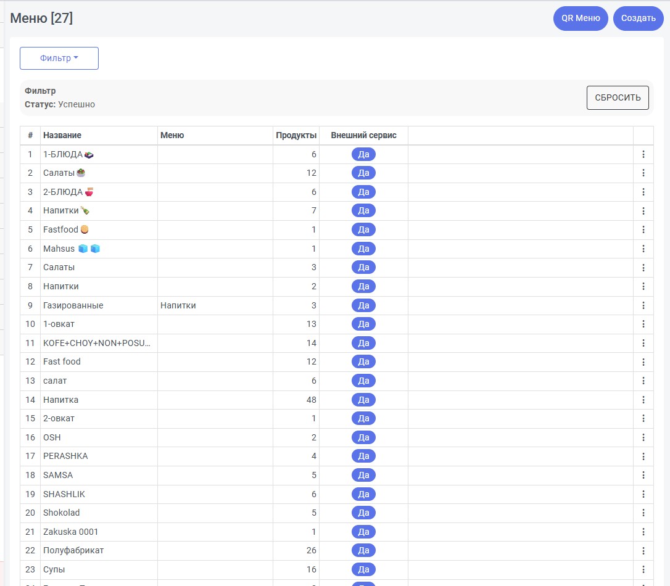The image size is (670, 586).
Task: Open actions menu for Fastfood row
Action: (643, 230)
